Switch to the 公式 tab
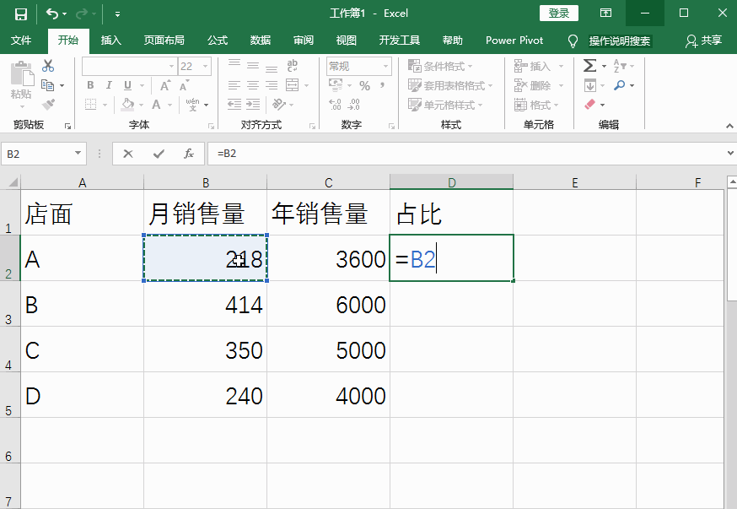Screen dimensions: 737x509 (x=218, y=41)
